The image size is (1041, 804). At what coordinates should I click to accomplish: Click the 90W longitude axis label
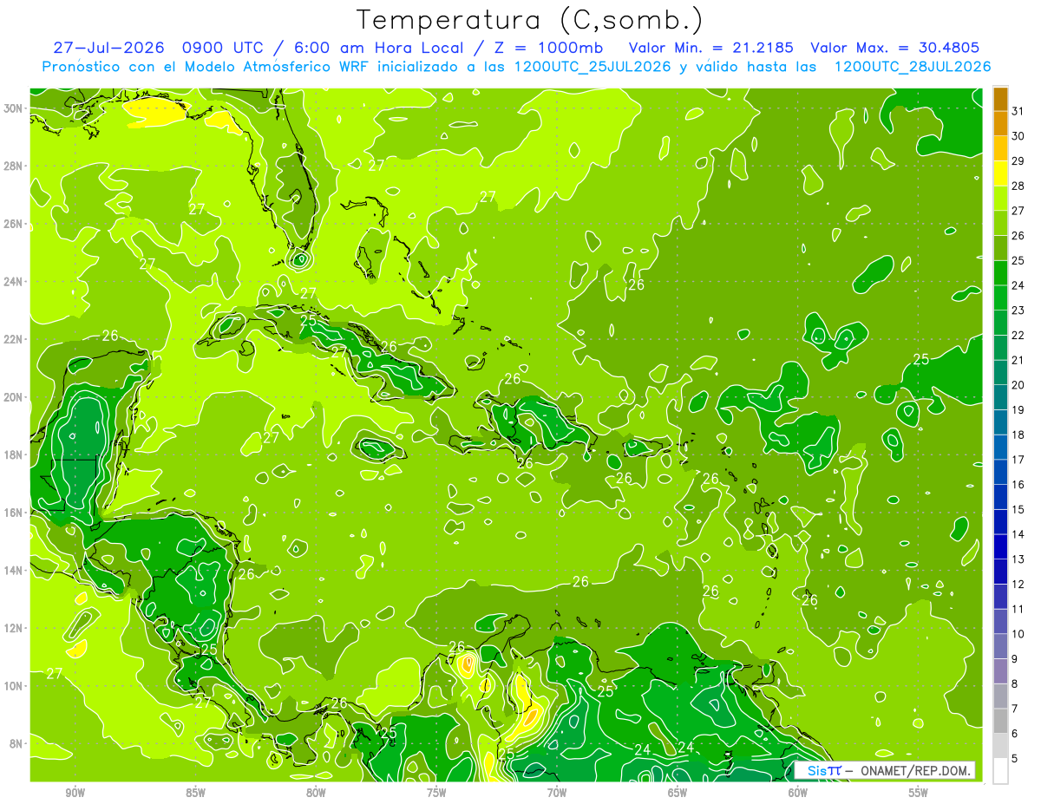(x=75, y=793)
